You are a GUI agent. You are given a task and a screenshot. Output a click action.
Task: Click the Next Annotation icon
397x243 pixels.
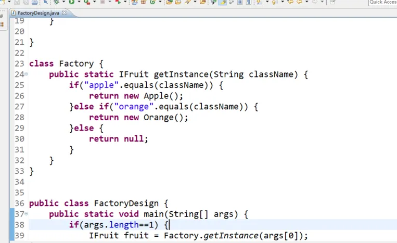point(259,2)
